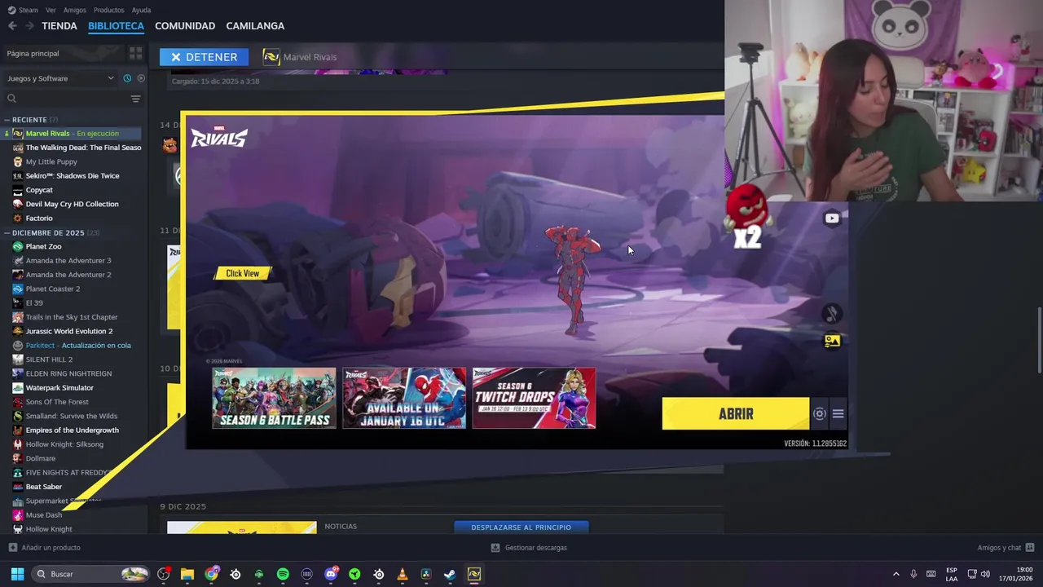Screen dimensions: 1043x587
Task: Click Añadir un producto
Action: [x=45, y=548]
